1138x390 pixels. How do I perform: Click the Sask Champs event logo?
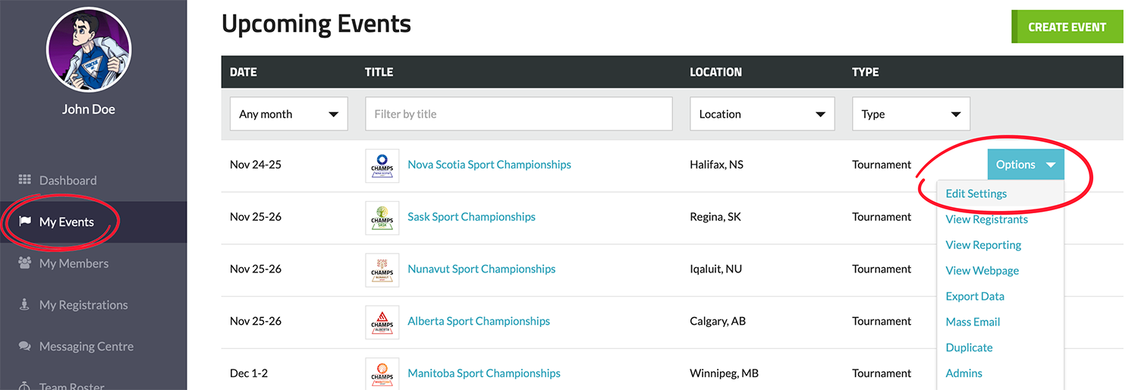[x=382, y=218]
